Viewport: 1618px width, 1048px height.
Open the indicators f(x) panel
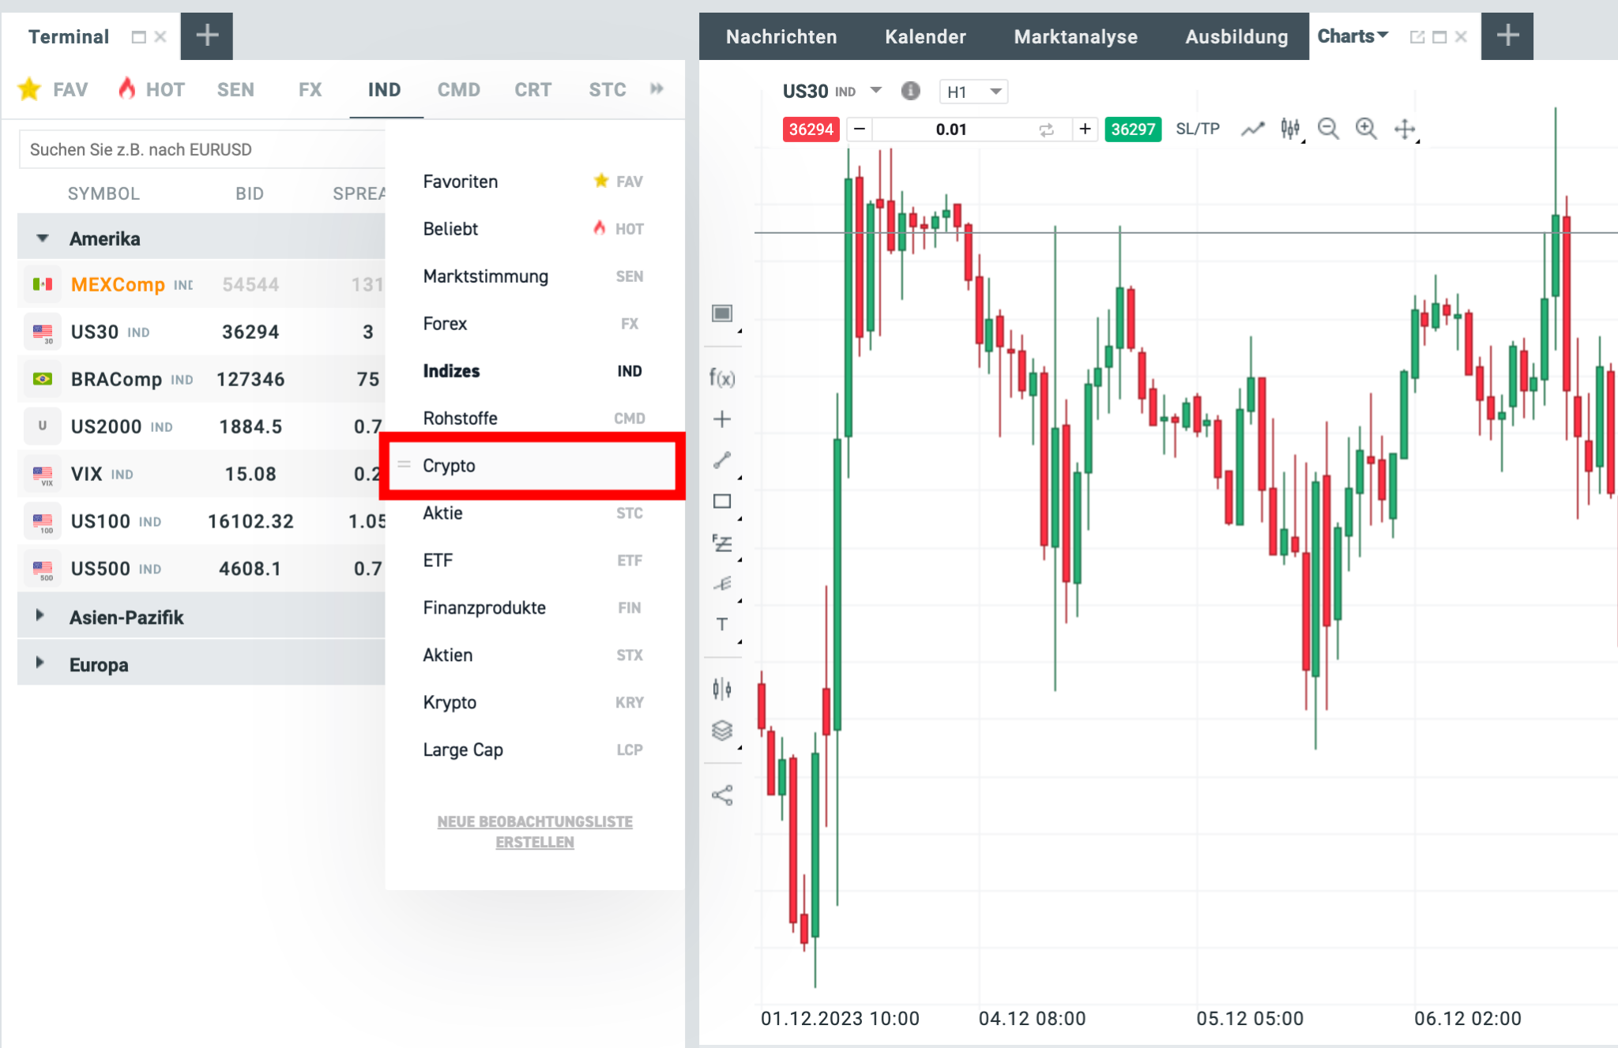pos(721,378)
